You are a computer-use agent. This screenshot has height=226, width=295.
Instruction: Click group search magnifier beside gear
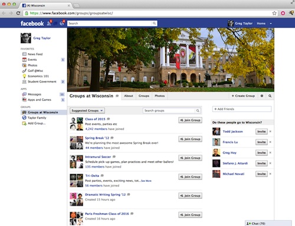(x=270, y=96)
